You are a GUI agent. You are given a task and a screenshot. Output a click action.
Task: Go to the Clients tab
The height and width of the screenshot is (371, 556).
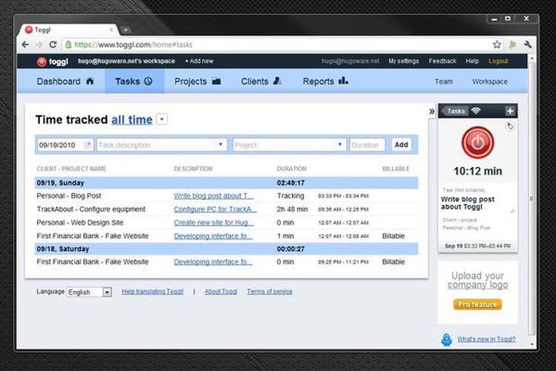261,82
